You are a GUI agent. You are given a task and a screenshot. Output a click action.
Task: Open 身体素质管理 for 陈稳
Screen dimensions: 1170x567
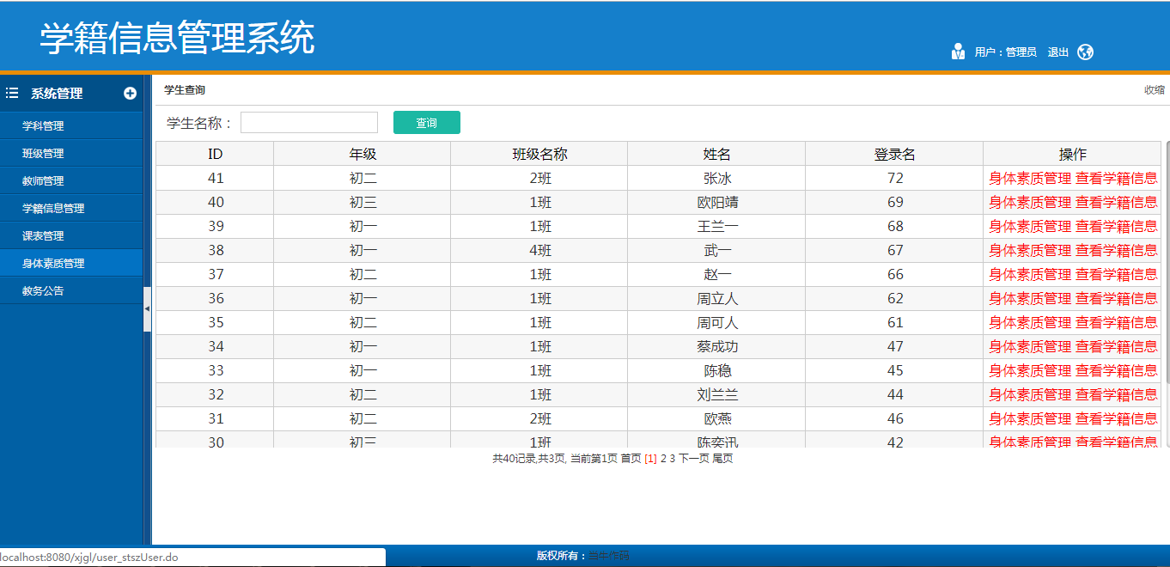coord(1030,371)
